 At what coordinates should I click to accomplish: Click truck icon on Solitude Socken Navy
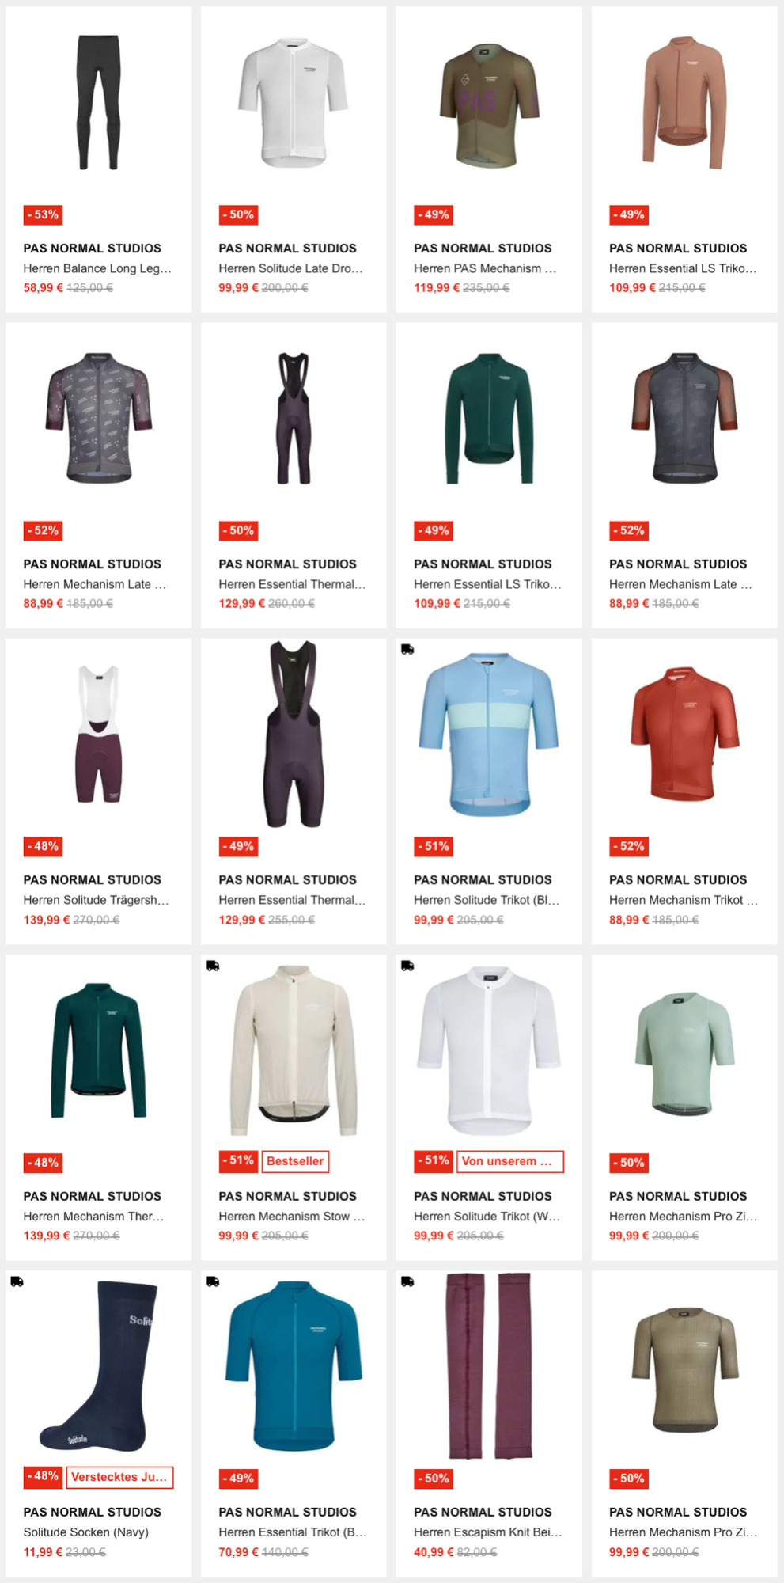[17, 1281]
